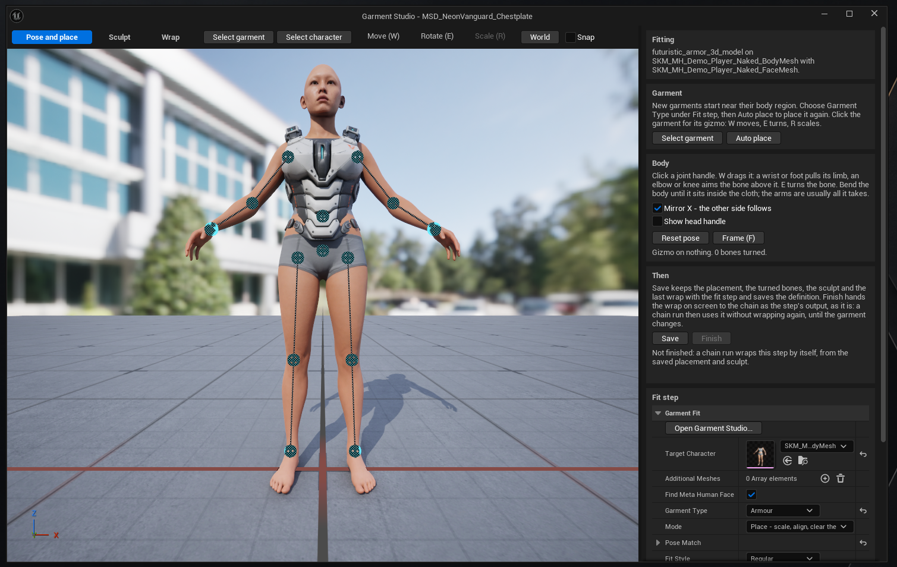The width and height of the screenshot is (897, 567).
Task: Select the hip joint handle on viewer's right
Action: coord(348,257)
